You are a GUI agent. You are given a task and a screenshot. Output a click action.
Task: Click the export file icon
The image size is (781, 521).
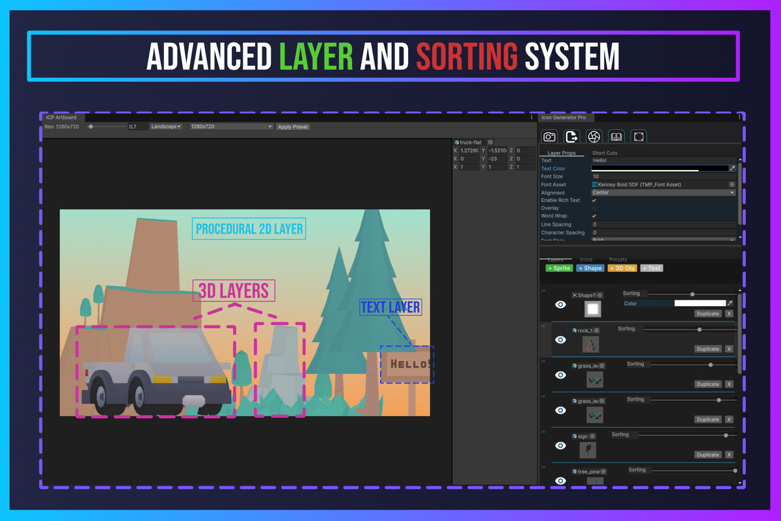[571, 136]
